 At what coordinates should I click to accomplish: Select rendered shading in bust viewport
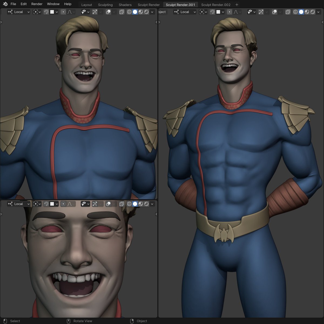pyautogui.click(x=146, y=12)
